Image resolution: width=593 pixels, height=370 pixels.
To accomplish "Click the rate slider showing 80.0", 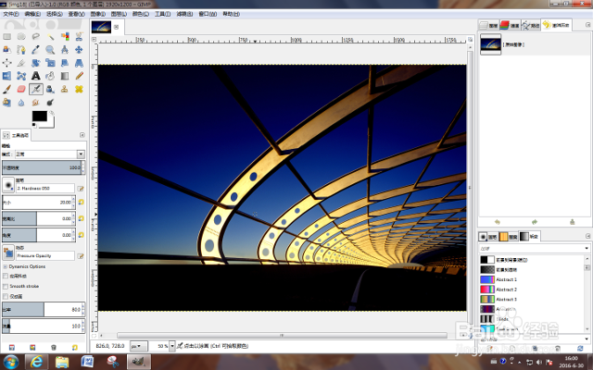I will pyautogui.click(x=42, y=310).
